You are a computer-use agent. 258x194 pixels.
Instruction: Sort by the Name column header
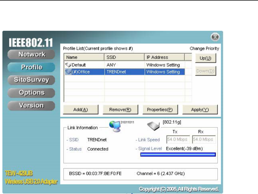[84, 57]
